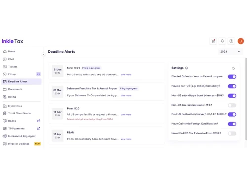
Task: Toggle Have California Foreign Qualification
Action: coord(232,124)
